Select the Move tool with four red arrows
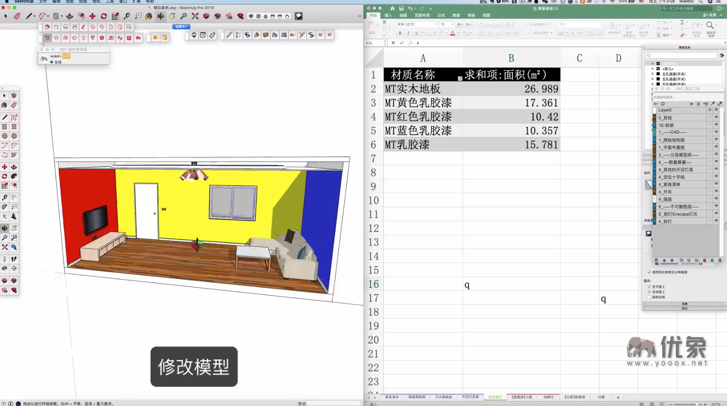The image size is (727, 406). tap(92, 16)
